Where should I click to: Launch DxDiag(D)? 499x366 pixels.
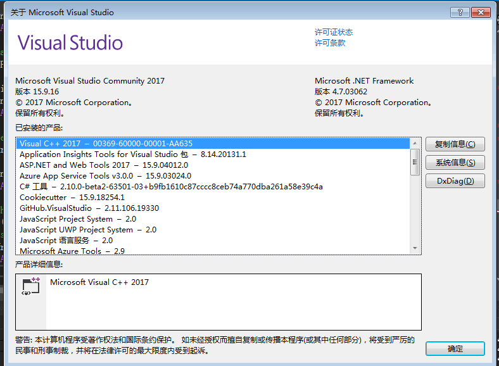(x=455, y=181)
